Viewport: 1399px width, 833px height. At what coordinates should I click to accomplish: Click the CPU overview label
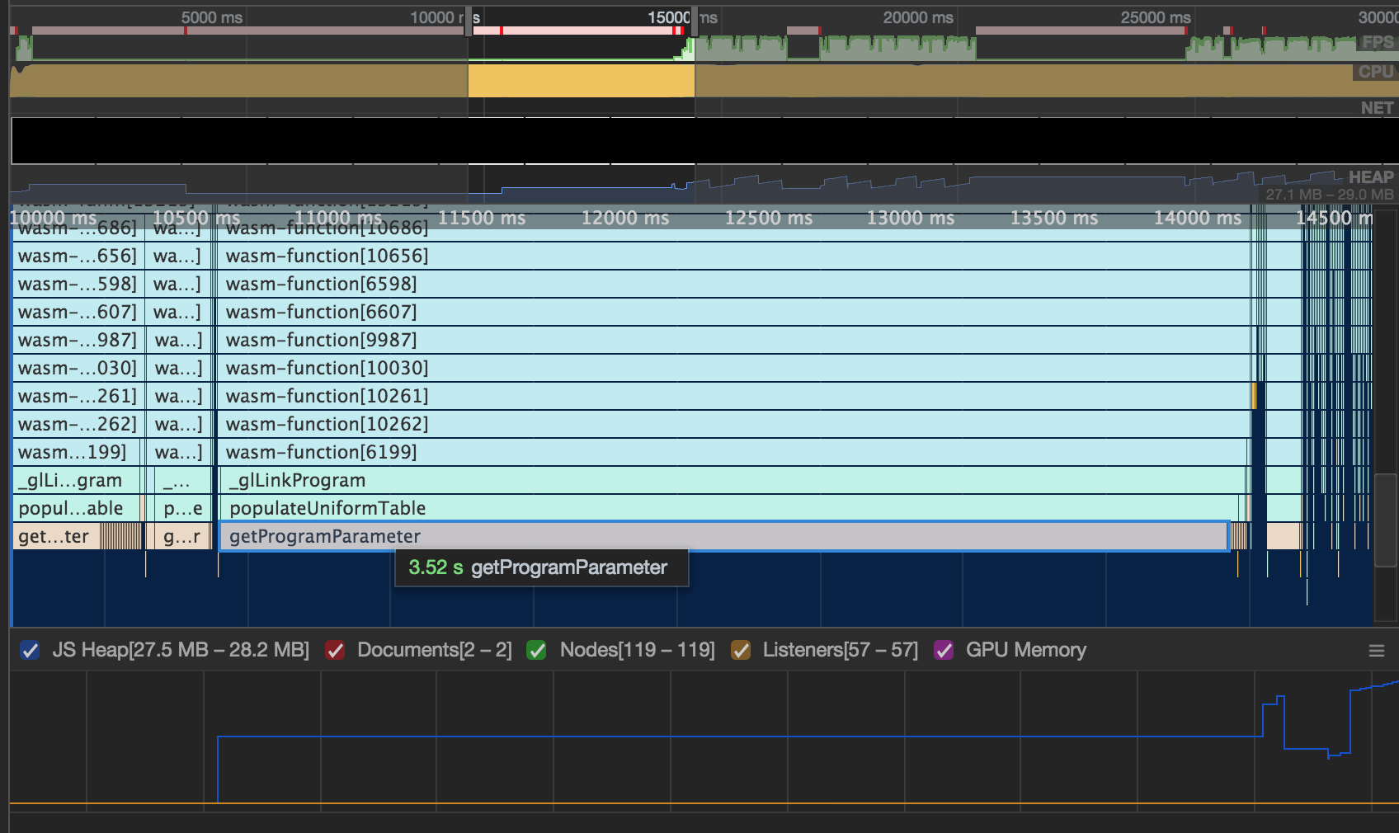click(x=1376, y=72)
